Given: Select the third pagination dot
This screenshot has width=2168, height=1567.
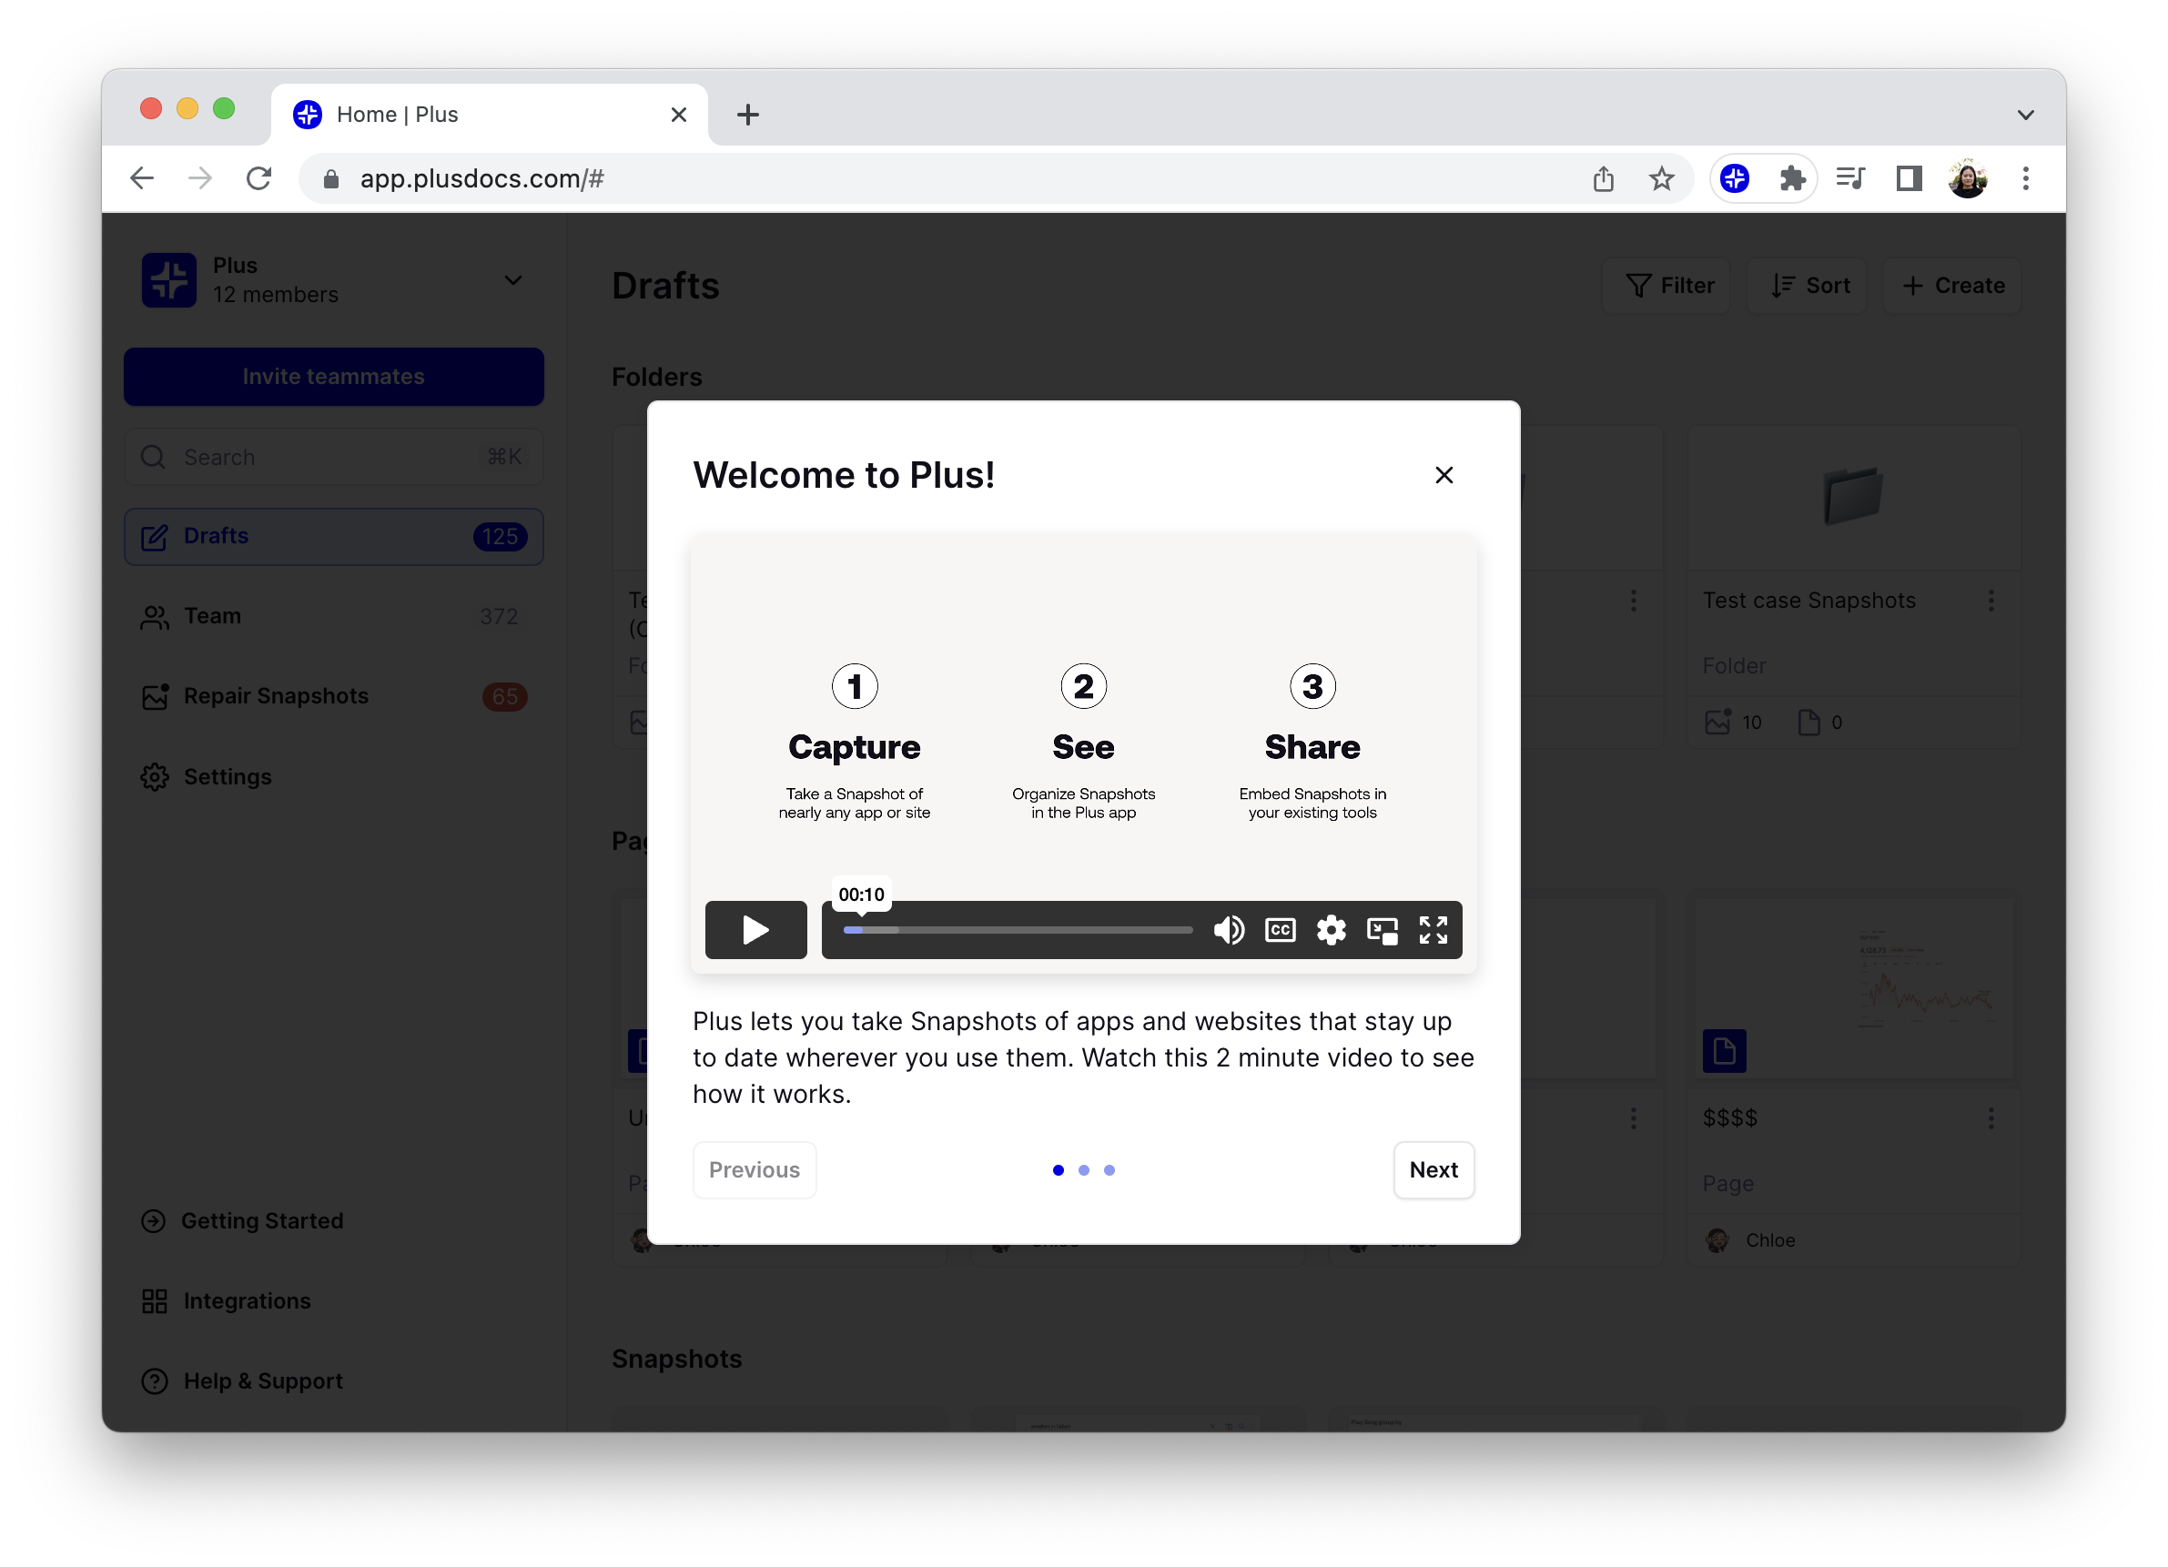Looking at the screenshot, I should point(1109,1169).
